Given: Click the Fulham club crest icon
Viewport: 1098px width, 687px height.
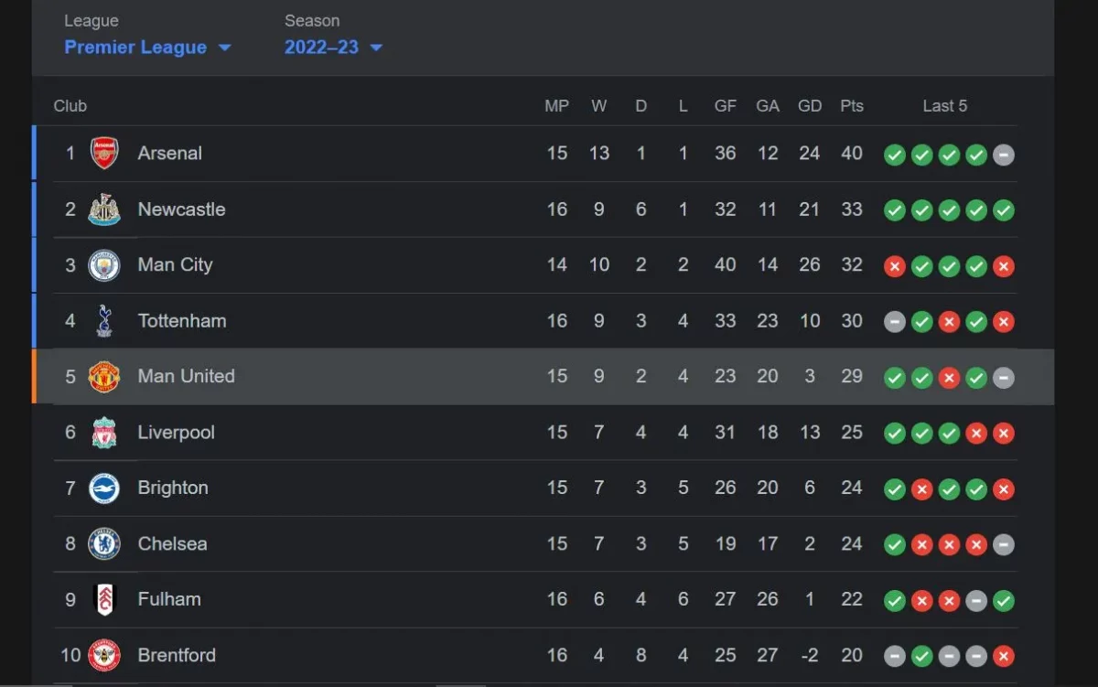Looking at the screenshot, I should click(x=104, y=600).
